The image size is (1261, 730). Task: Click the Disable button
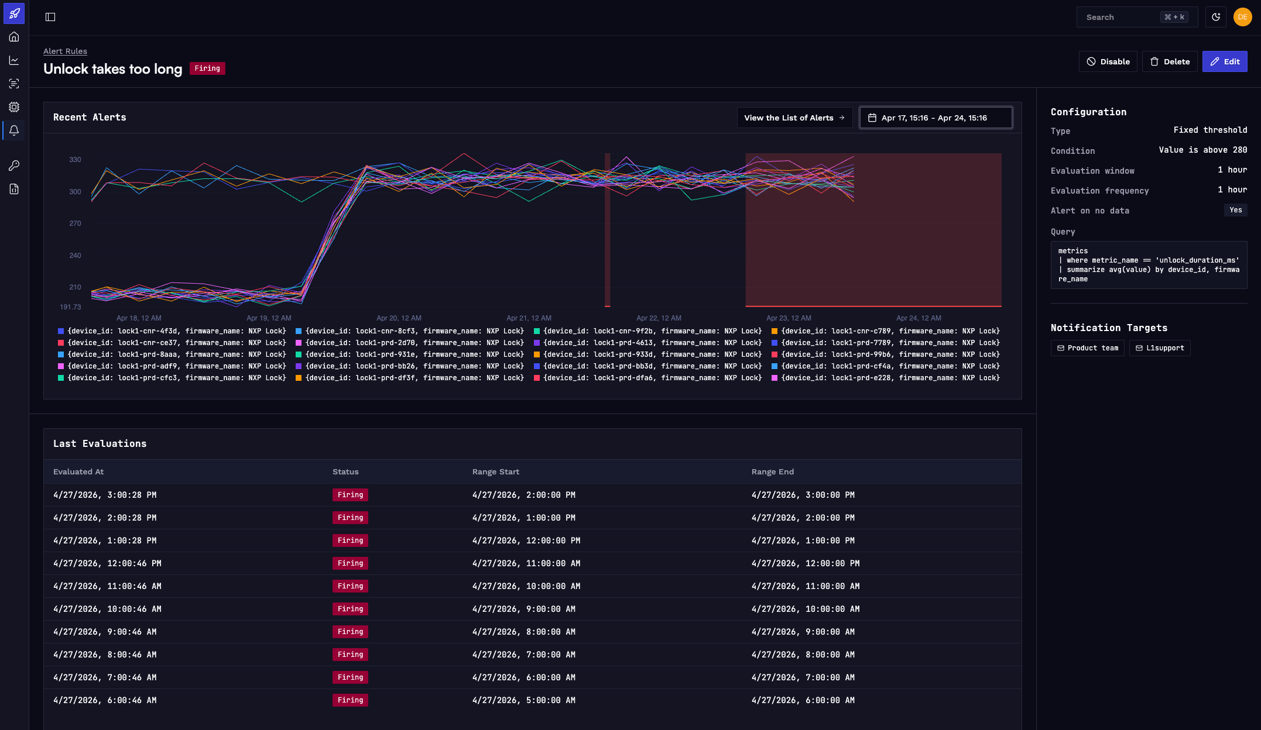tap(1108, 61)
